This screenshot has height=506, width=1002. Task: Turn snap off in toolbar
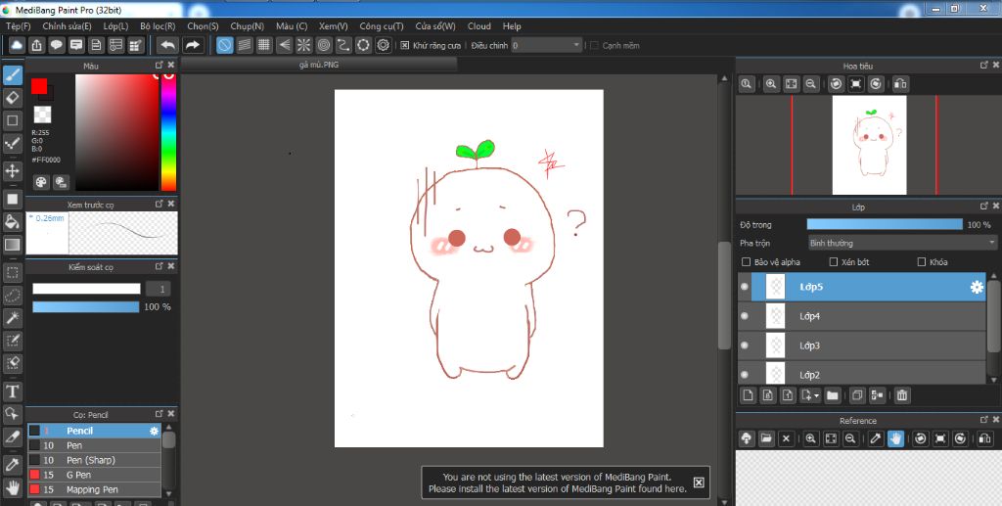224,45
